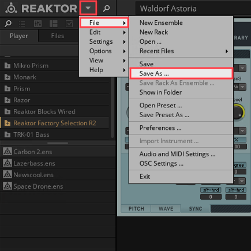The width and height of the screenshot is (251, 251).
Task: Select the Reaktor Blocks Wired folder
Action: click(x=55, y=111)
